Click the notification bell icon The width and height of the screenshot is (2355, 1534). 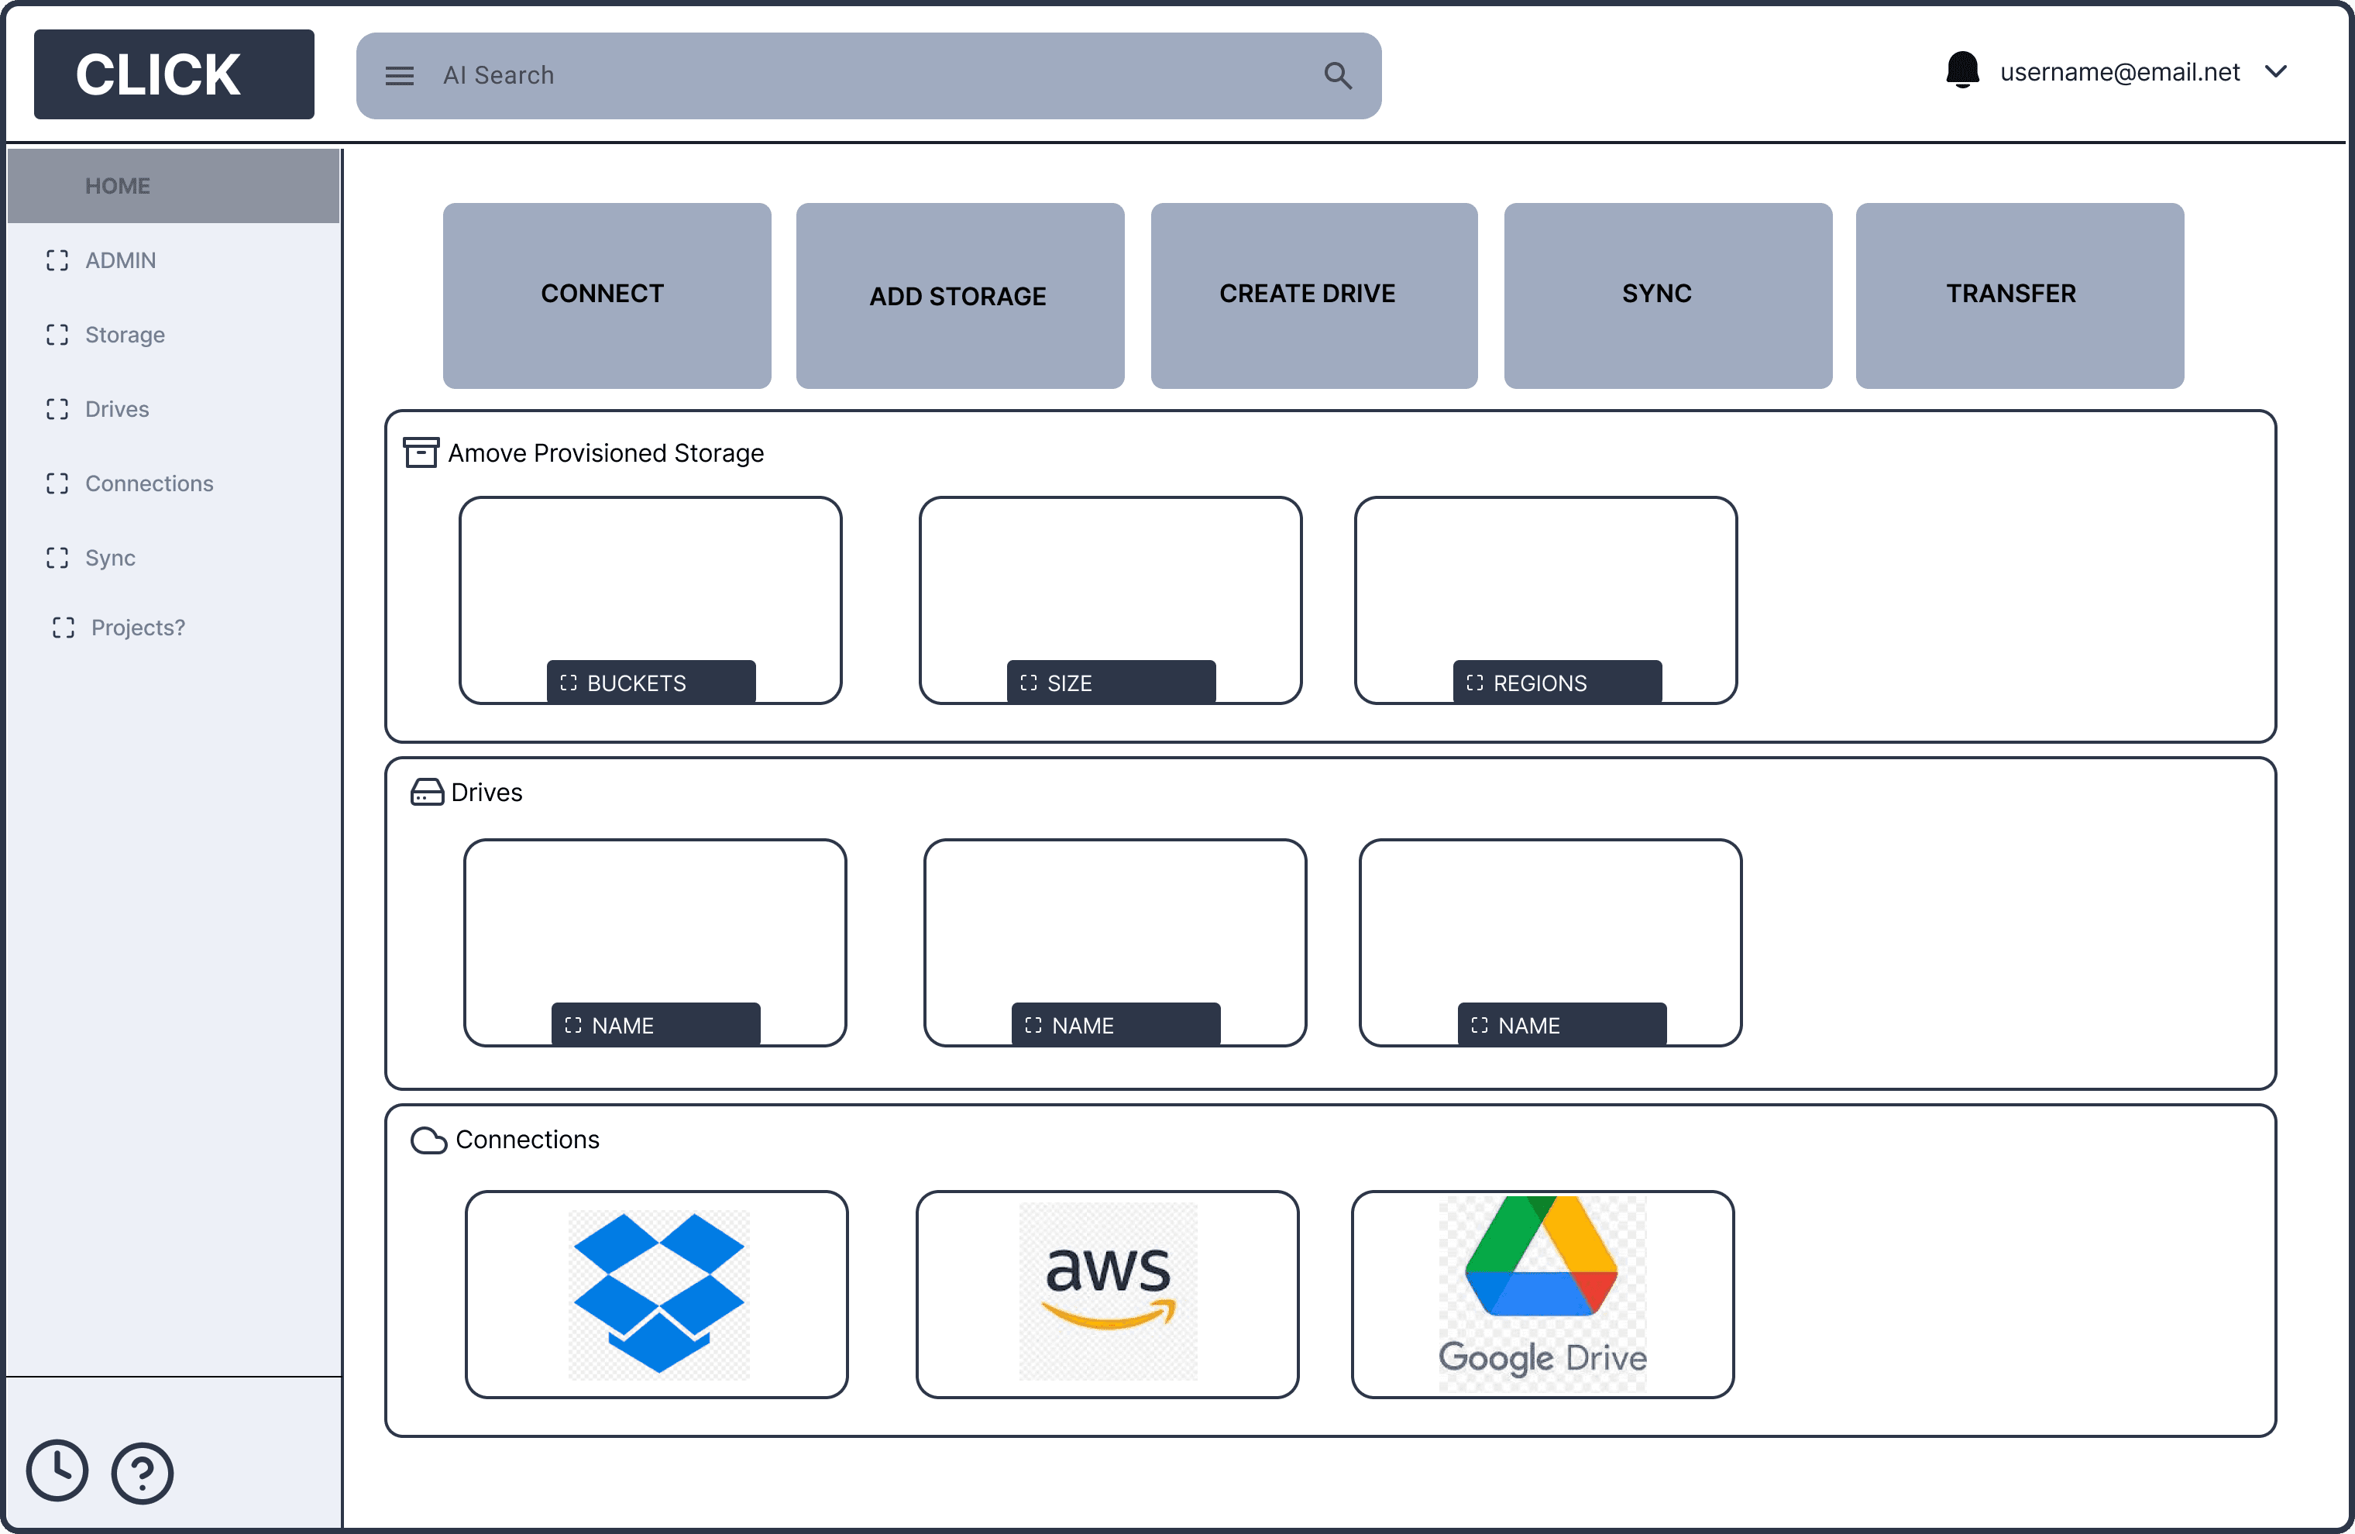coord(1961,71)
